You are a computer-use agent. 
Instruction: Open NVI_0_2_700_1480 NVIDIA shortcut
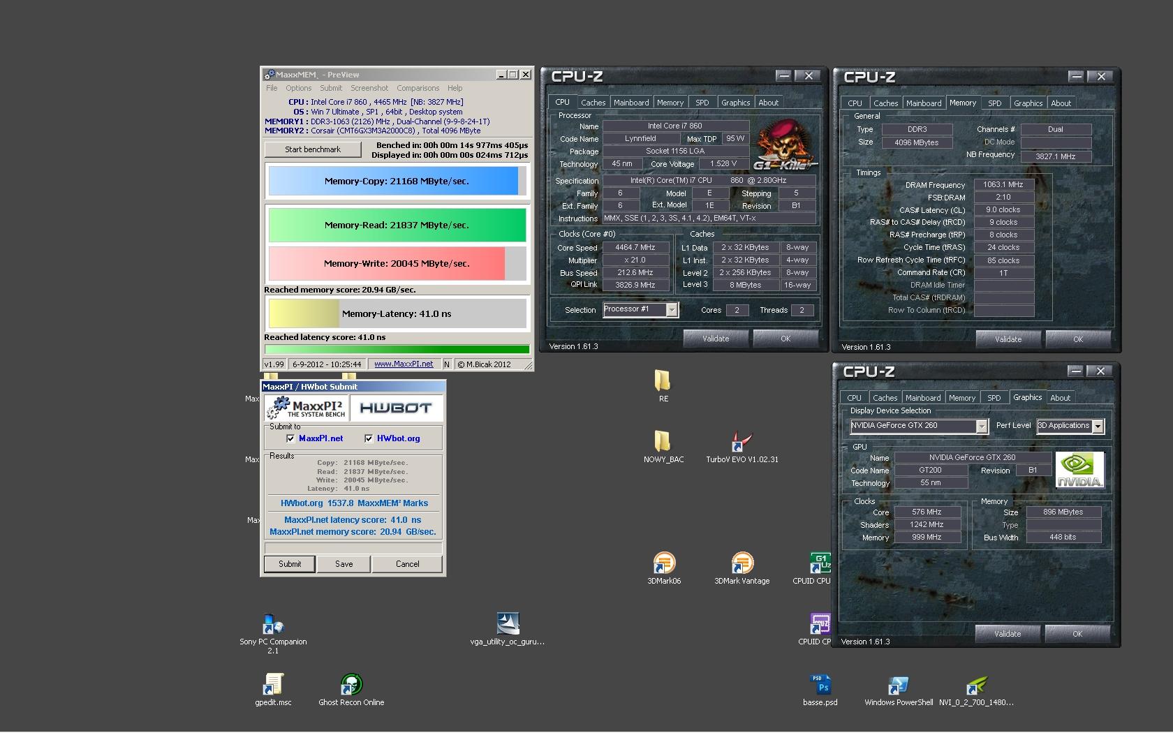click(x=976, y=685)
